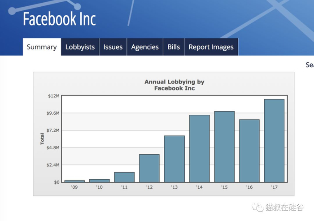
Task: Click the $4.8M axis label
Action: [53, 148]
